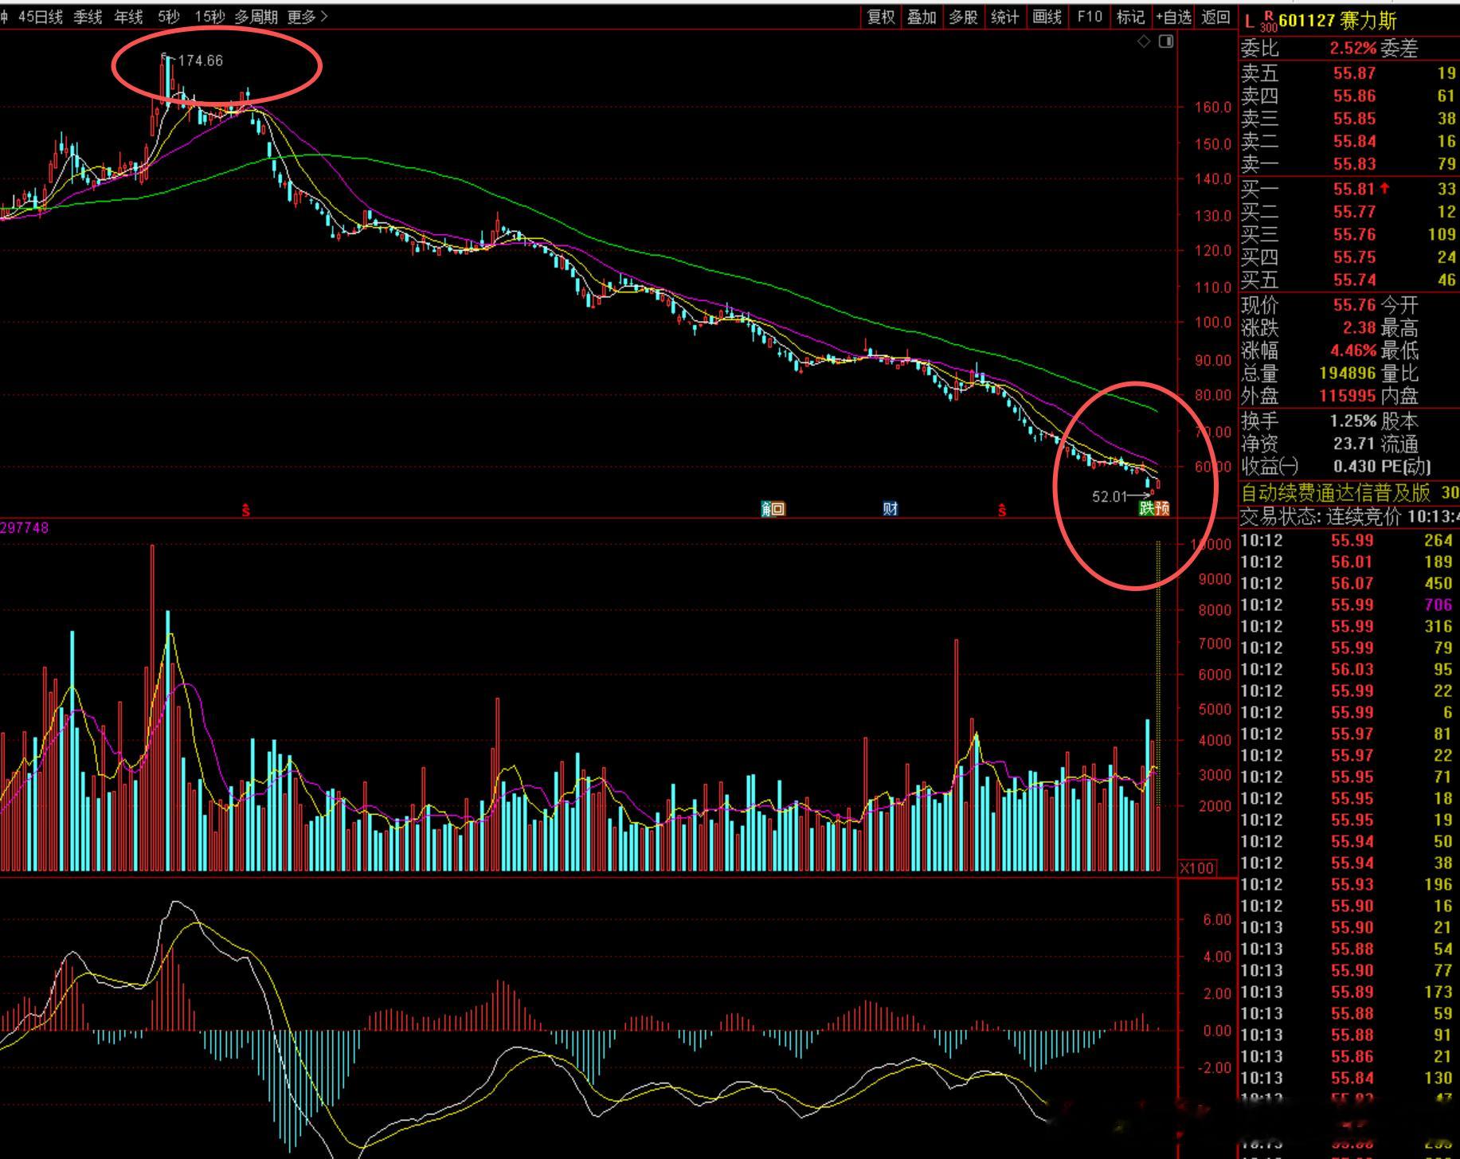Select the 买三 bid row at 55.76
This screenshot has width=1460, height=1159.
pos(1348,235)
